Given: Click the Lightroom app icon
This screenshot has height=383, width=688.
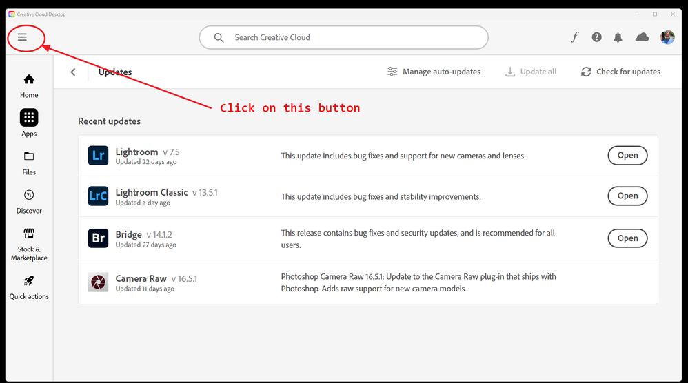Looking at the screenshot, I should pyautogui.click(x=98, y=156).
